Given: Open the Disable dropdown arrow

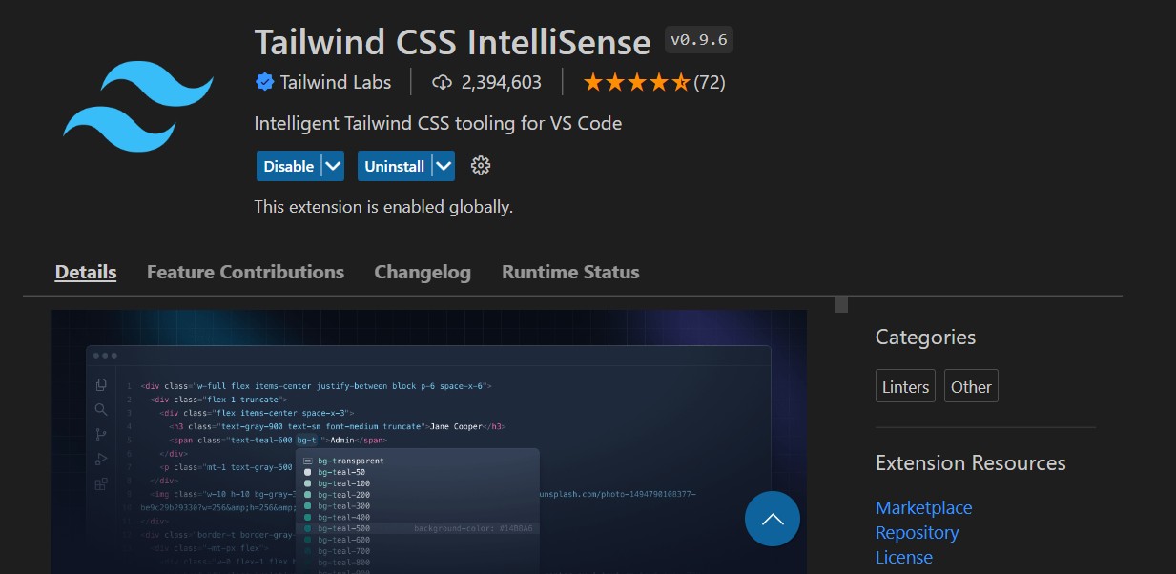Looking at the screenshot, I should tap(333, 165).
